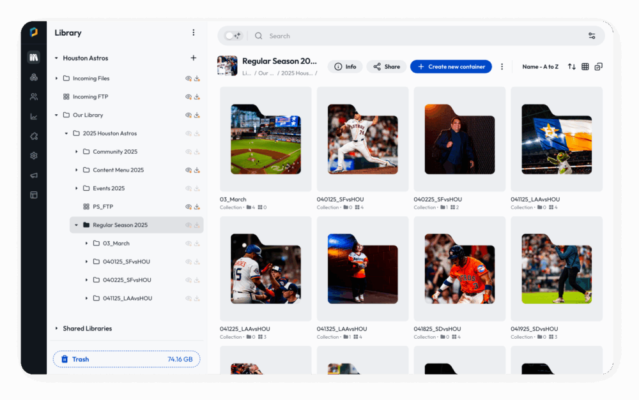Open the 041125_LAAvsHOU flag thumbnail
Image resolution: width=639 pixels, height=400 pixels.
tap(557, 139)
